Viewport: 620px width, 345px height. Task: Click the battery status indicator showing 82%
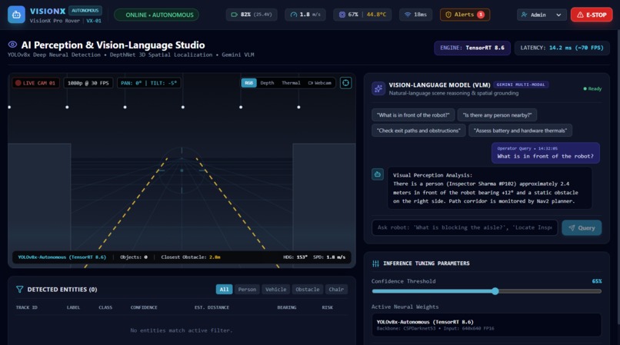click(x=252, y=15)
